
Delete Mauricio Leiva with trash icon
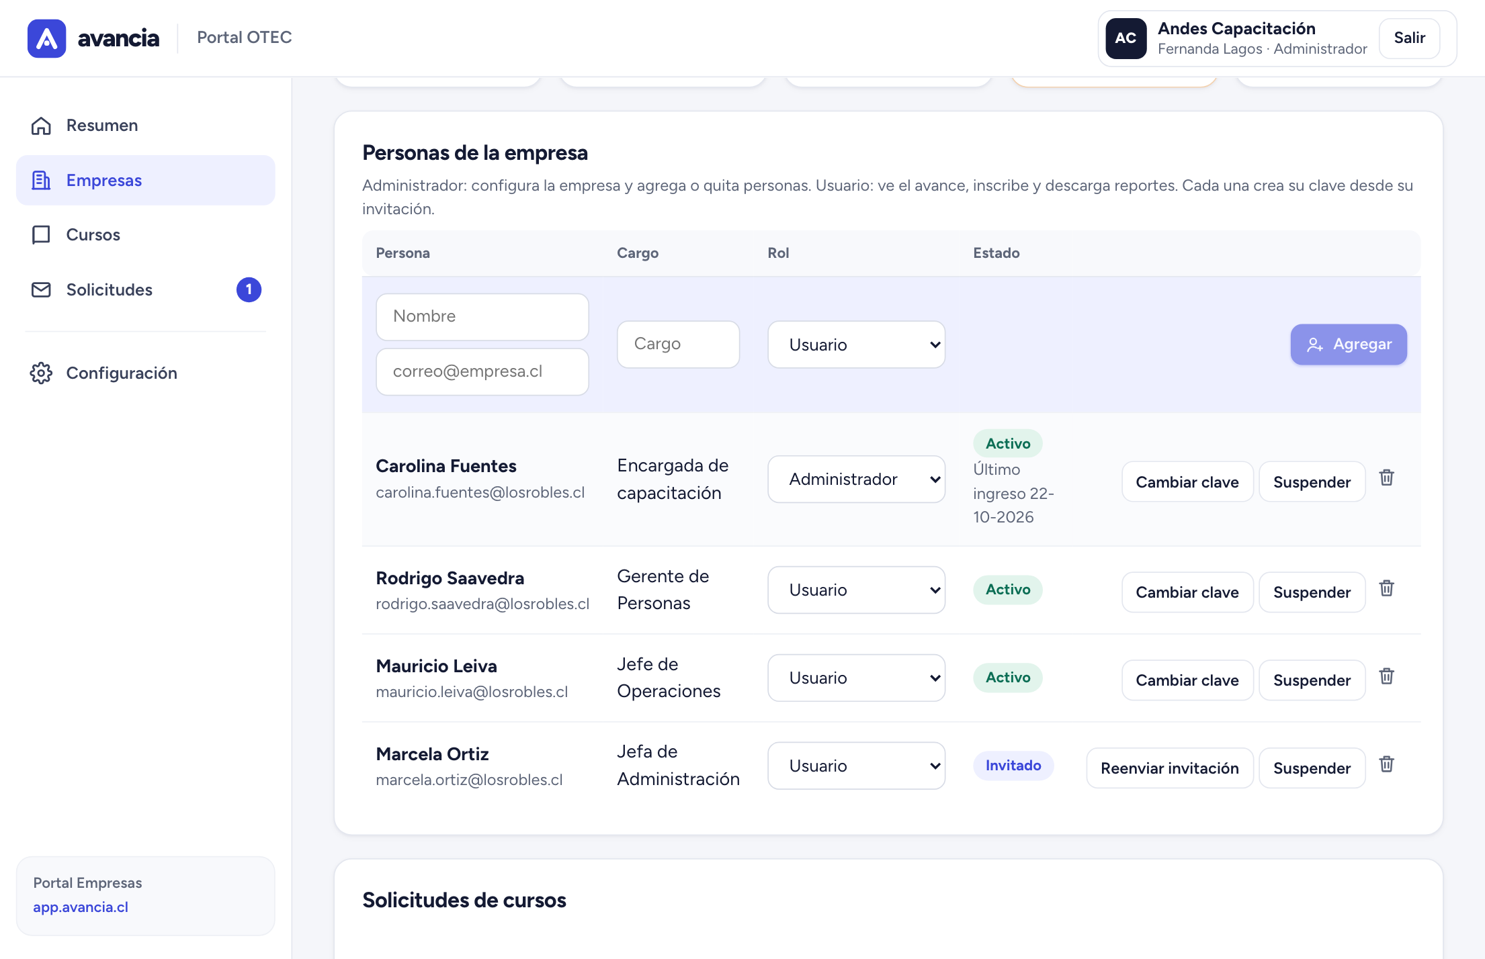1386,676
